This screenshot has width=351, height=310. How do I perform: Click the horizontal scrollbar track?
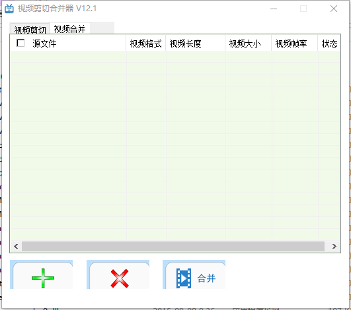pos(173,246)
